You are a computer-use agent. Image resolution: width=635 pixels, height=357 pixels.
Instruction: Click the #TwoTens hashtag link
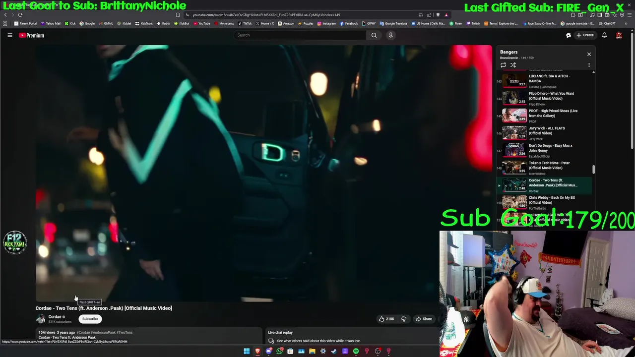[x=125, y=332]
